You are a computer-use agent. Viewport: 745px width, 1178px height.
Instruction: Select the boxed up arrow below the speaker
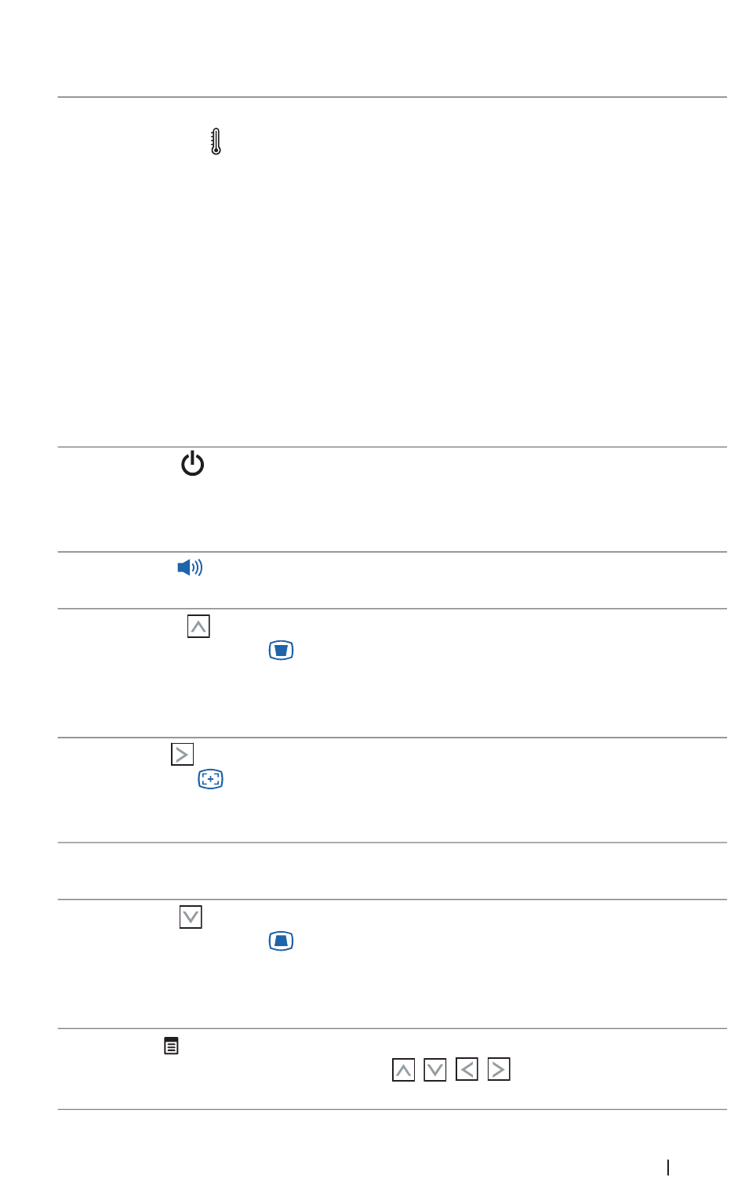[x=198, y=627]
